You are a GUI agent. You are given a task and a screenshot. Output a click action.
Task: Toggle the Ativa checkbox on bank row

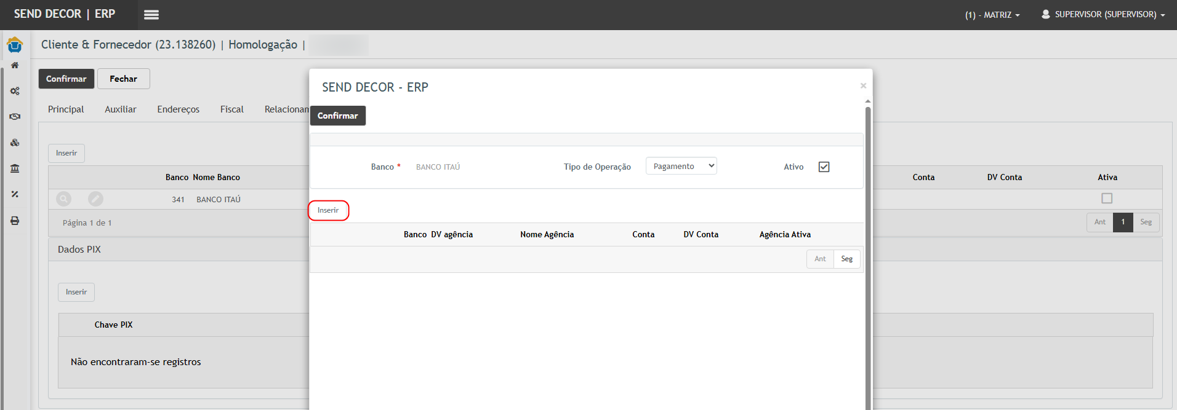tap(1107, 199)
